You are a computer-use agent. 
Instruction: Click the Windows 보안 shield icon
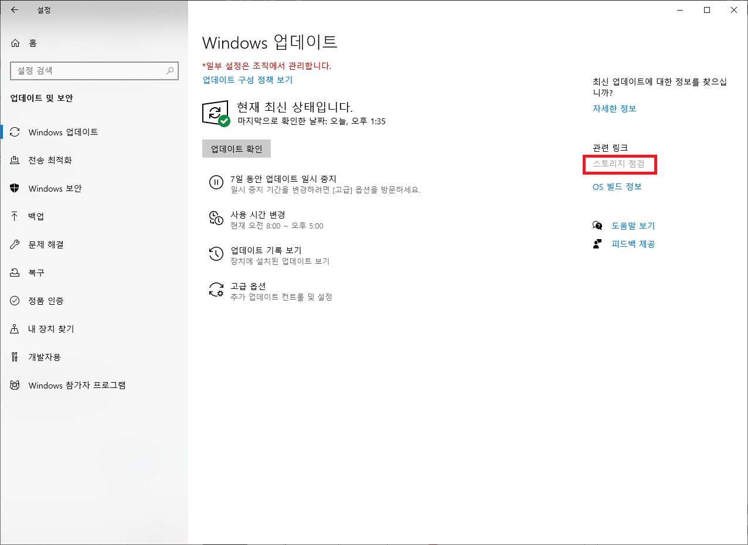(x=16, y=189)
